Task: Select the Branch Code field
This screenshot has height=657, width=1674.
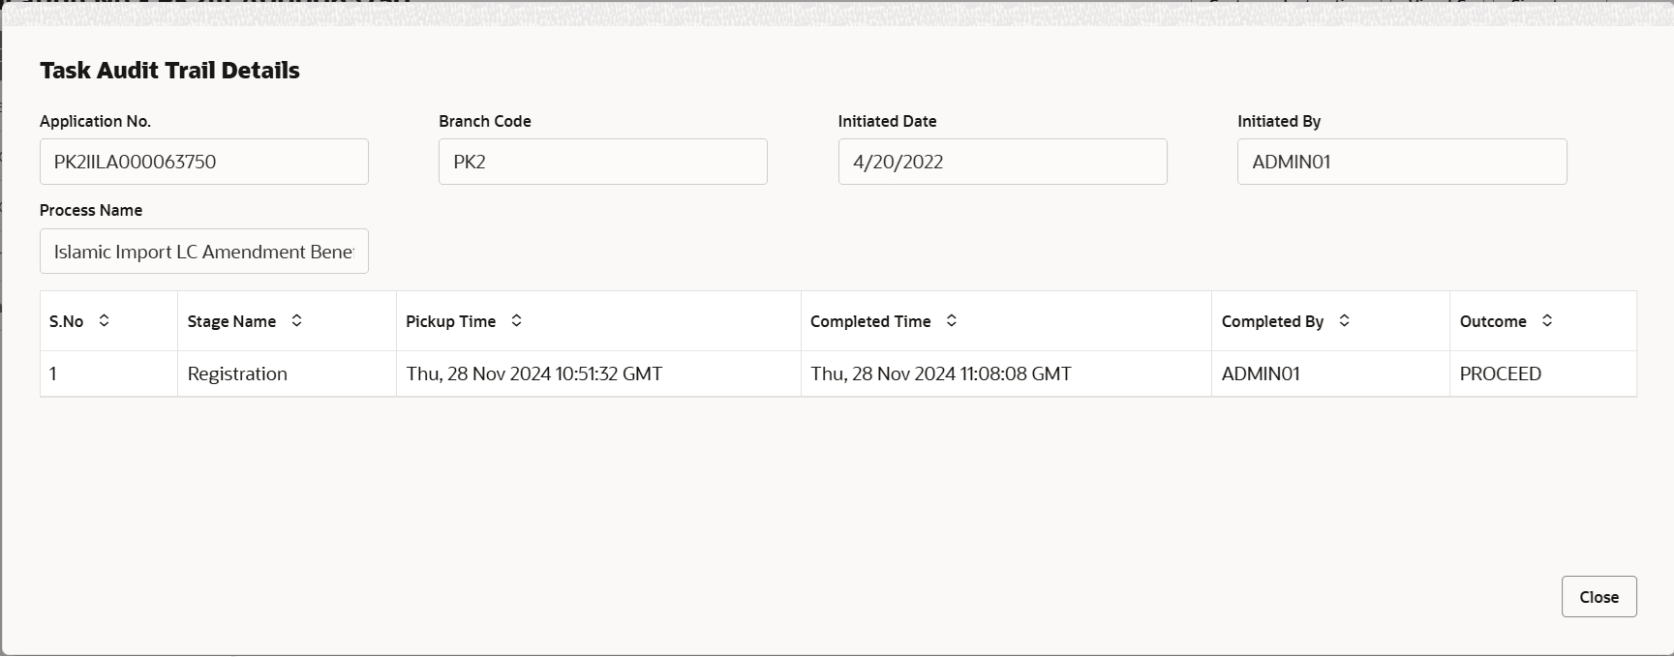Action: click(603, 162)
